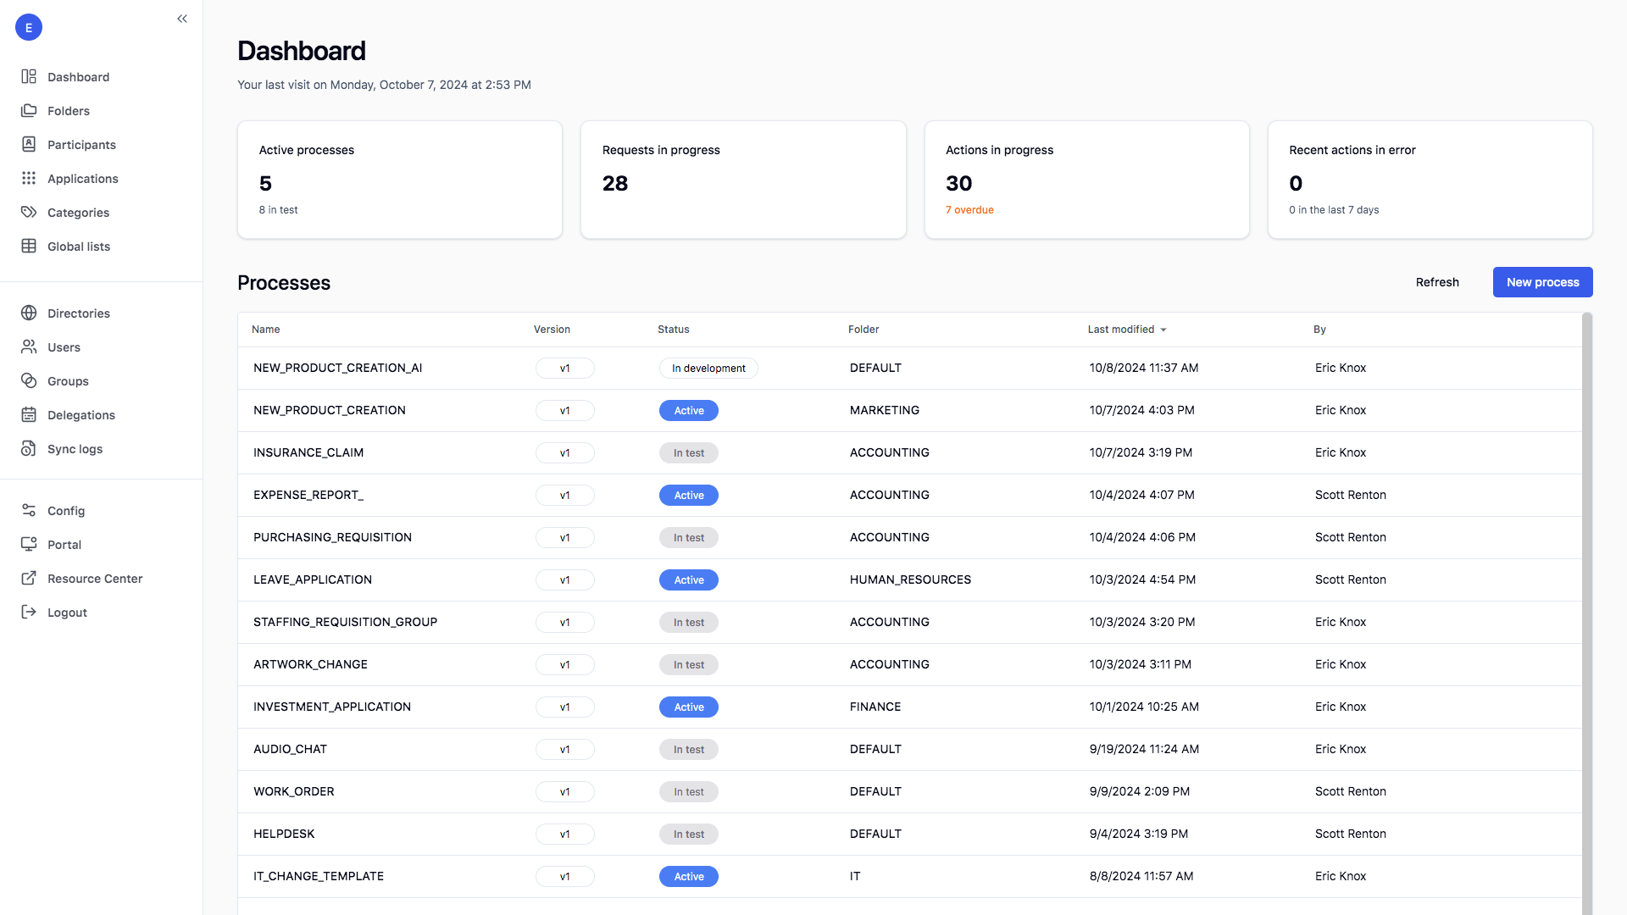Click the Categories tag icon
1627x915 pixels.
tap(29, 213)
